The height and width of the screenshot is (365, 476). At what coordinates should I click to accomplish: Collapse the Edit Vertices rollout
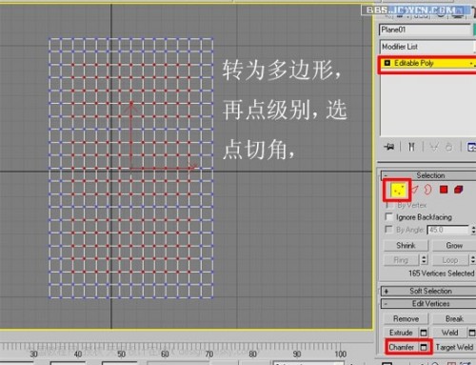tap(428, 304)
